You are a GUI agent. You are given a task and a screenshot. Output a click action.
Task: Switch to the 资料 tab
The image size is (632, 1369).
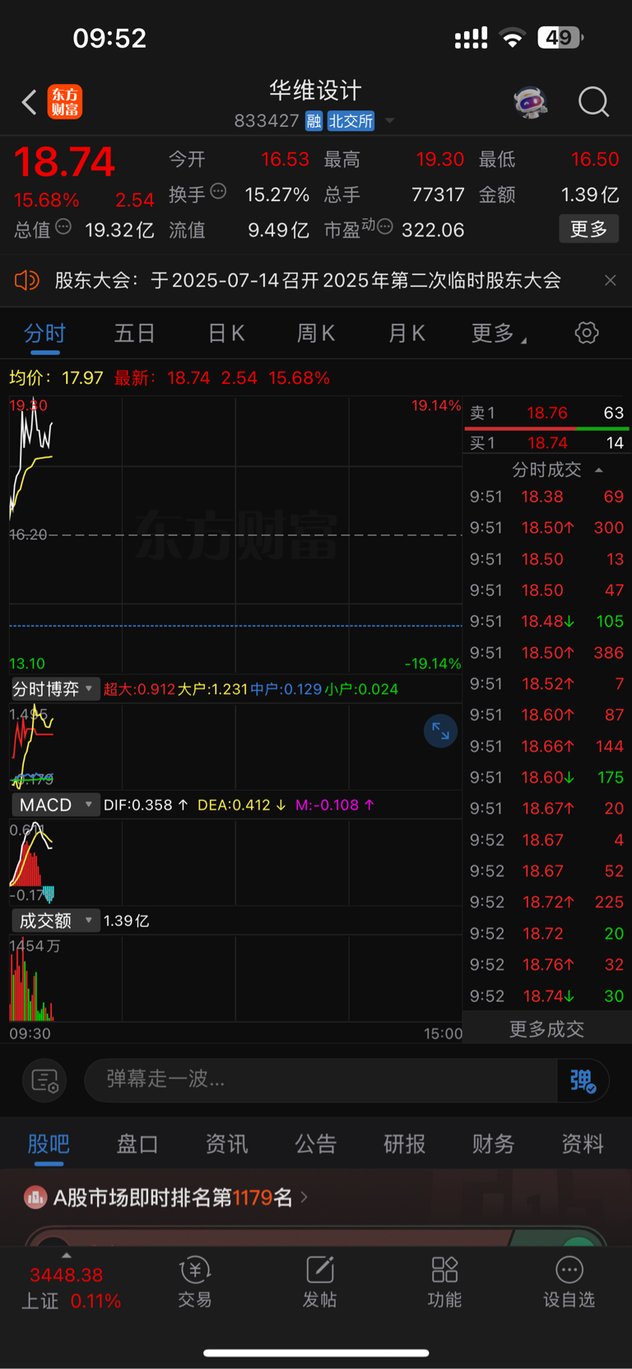pyautogui.click(x=583, y=1143)
